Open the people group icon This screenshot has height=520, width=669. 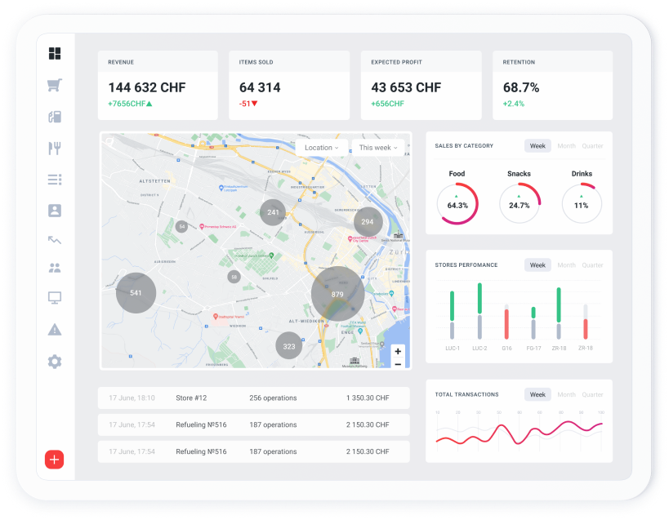[x=55, y=268]
